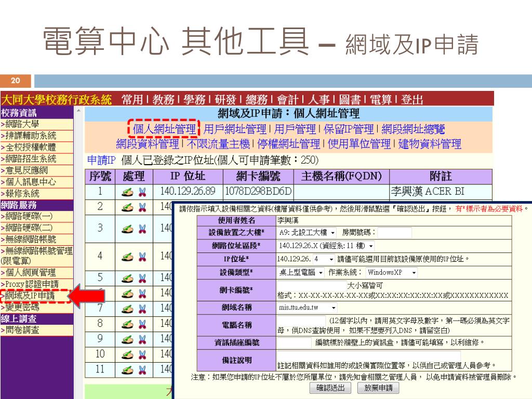Click the delete scissors icon in row 10
Image resolution: width=532 pixels, height=399 pixels.
(x=142, y=355)
